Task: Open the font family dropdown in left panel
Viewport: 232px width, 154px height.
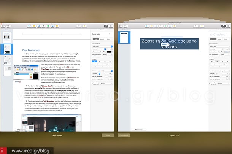Action: [x=102, y=46]
